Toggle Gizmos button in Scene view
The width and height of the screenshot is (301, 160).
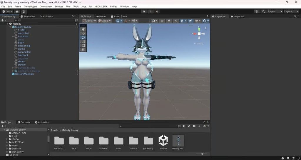pos(205,21)
